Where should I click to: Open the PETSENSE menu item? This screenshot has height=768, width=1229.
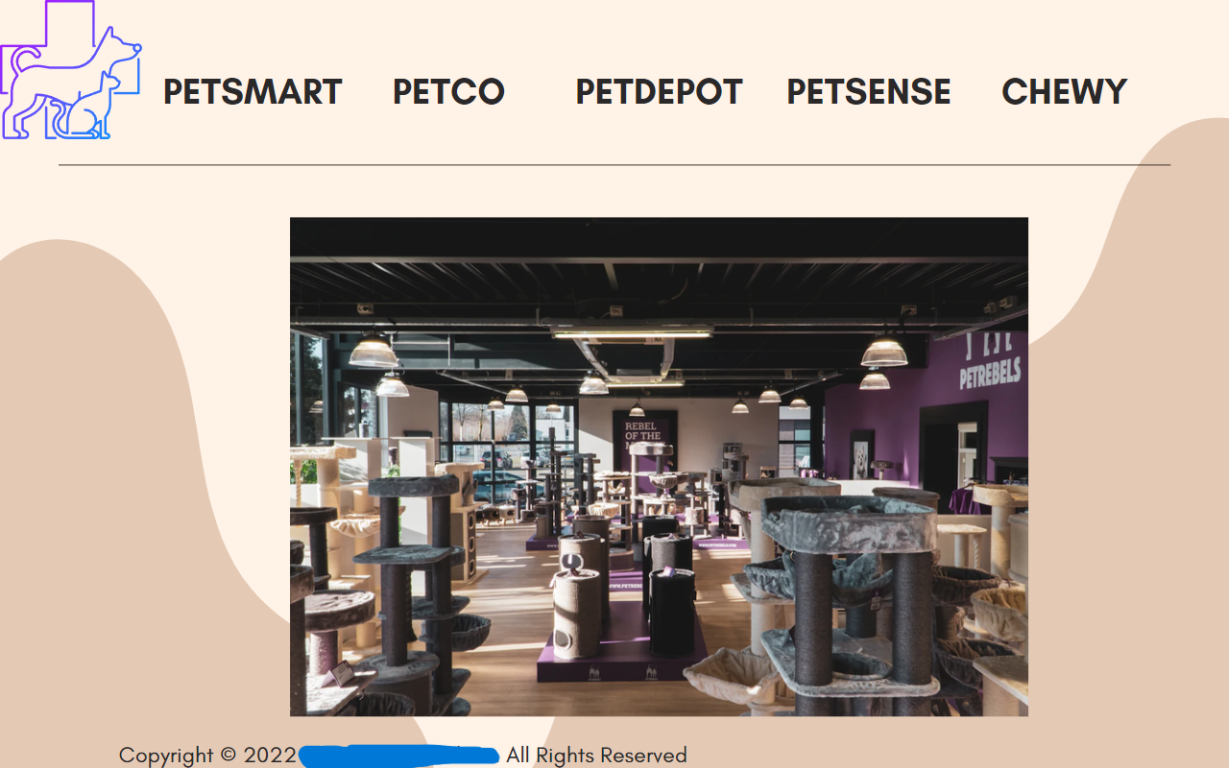(x=869, y=92)
